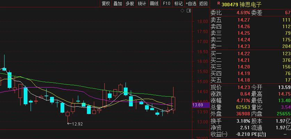This screenshot has width=291, height=139.
Task: Click 卖二 price 14.24
Action: 244,40
